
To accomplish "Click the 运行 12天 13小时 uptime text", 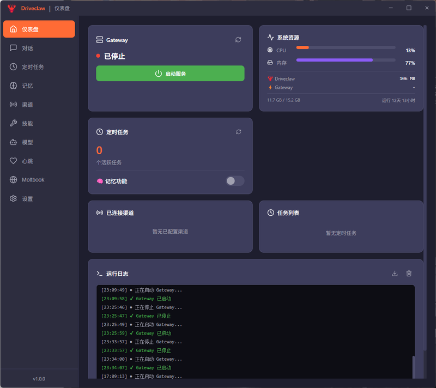I will [x=398, y=100].
